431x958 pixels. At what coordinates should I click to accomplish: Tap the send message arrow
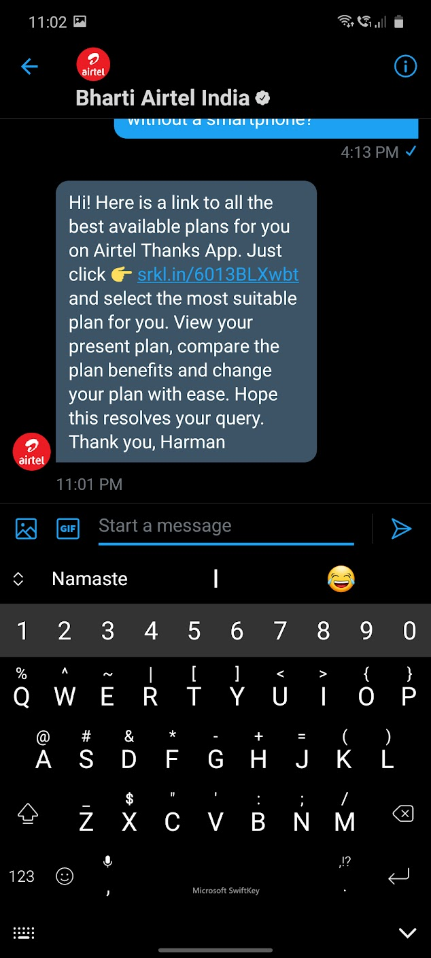401,529
